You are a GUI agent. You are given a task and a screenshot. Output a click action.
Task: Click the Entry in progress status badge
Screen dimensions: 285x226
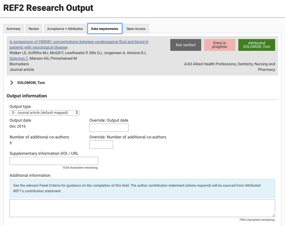point(220,45)
